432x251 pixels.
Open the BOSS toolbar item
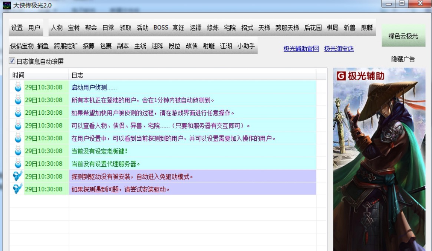[161, 28]
